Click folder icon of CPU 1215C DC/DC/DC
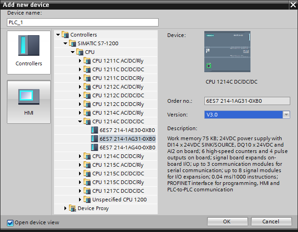Screen dimensions: 298x232 click(87, 174)
